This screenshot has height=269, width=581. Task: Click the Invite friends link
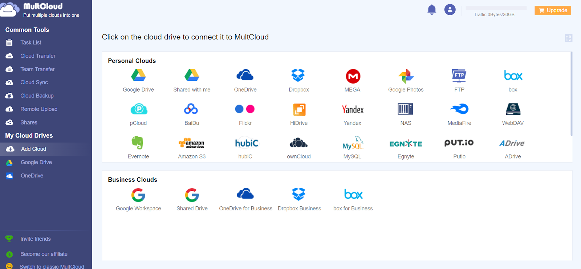(x=36, y=239)
